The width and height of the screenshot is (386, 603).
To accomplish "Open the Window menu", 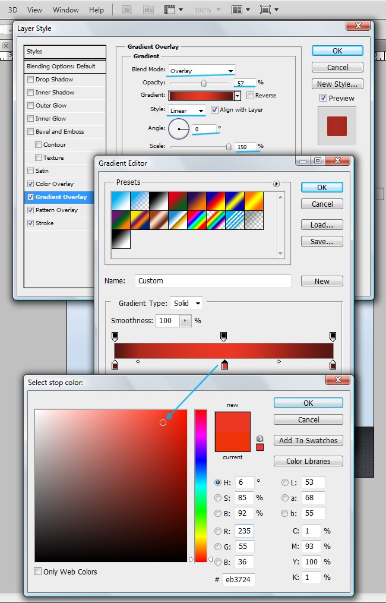I will click(65, 10).
